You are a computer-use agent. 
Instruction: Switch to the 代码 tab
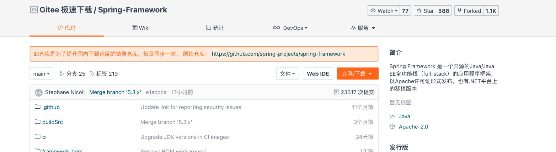pos(66,28)
